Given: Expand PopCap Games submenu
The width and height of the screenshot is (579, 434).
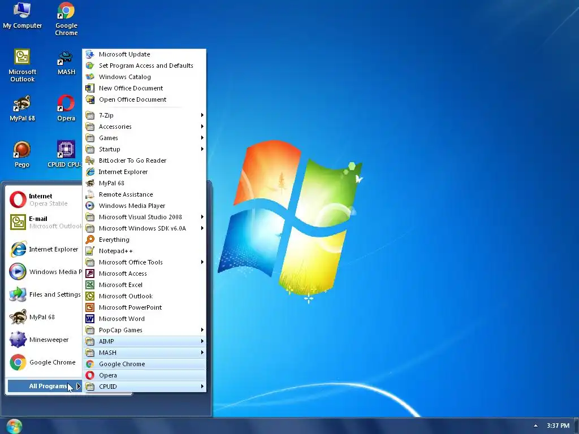Looking at the screenshot, I should tap(144, 330).
